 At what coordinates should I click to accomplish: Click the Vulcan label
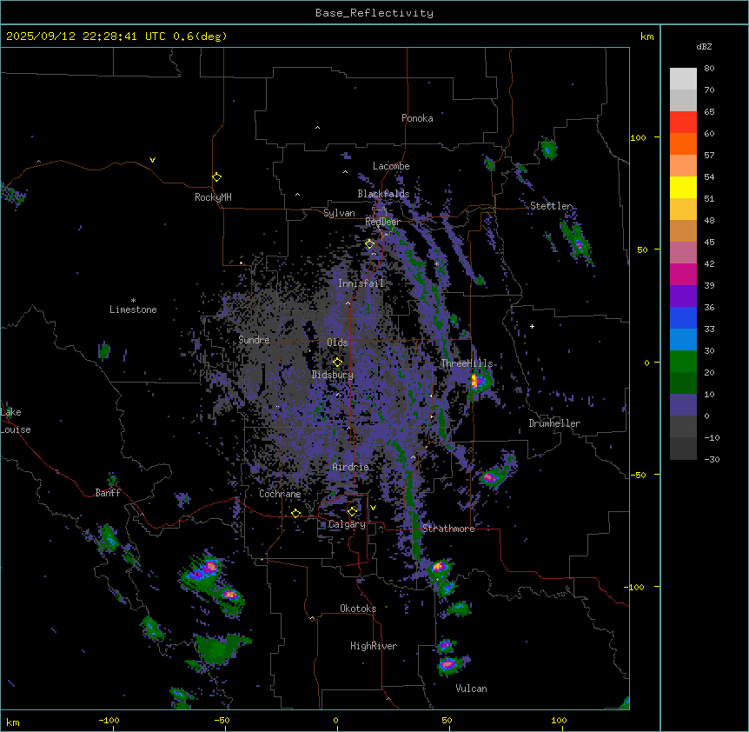click(472, 689)
